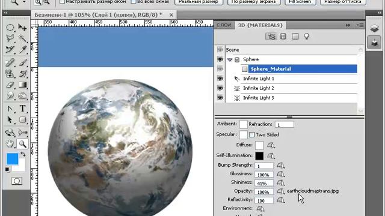Open Environment texture map menu

260,209
